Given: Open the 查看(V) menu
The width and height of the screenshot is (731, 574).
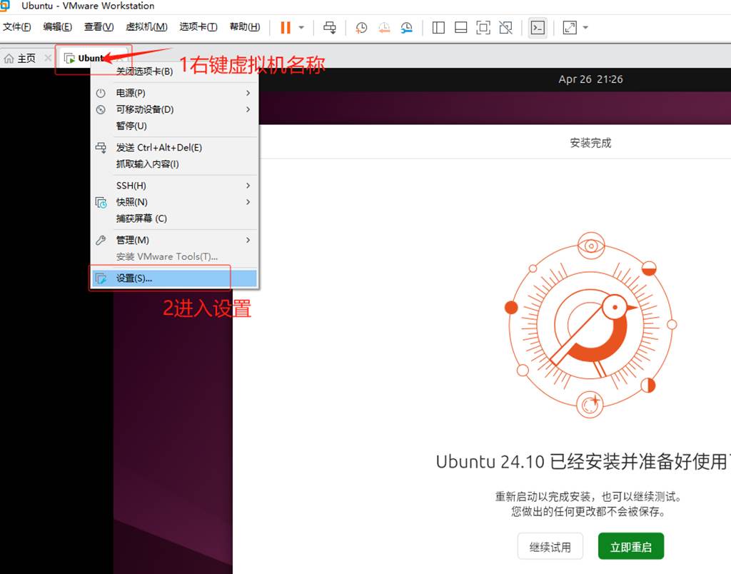Looking at the screenshot, I should coord(99,26).
